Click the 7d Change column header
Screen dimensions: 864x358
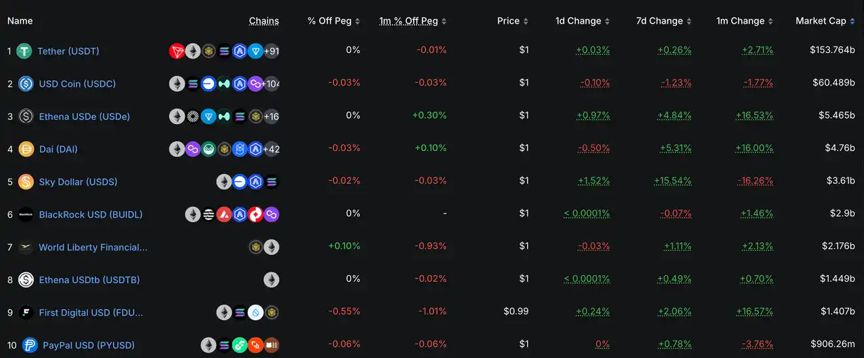[x=659, y=21]
